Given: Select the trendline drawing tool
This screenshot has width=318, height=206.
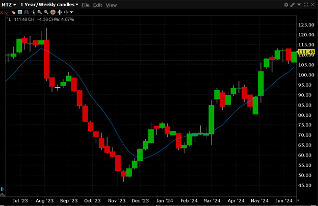Looking at the screenshot, I should click(33, 12).
